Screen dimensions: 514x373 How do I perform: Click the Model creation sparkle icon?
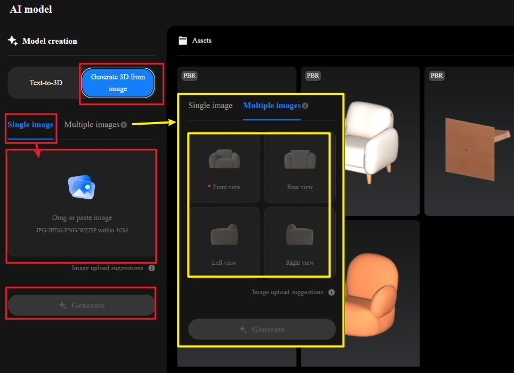(x=13, y=40)
